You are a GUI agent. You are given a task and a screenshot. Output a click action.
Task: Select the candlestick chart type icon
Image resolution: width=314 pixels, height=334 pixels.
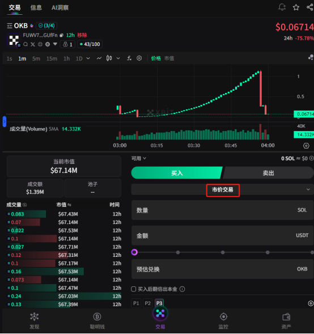pyautogui.click(x=109, y=58)
